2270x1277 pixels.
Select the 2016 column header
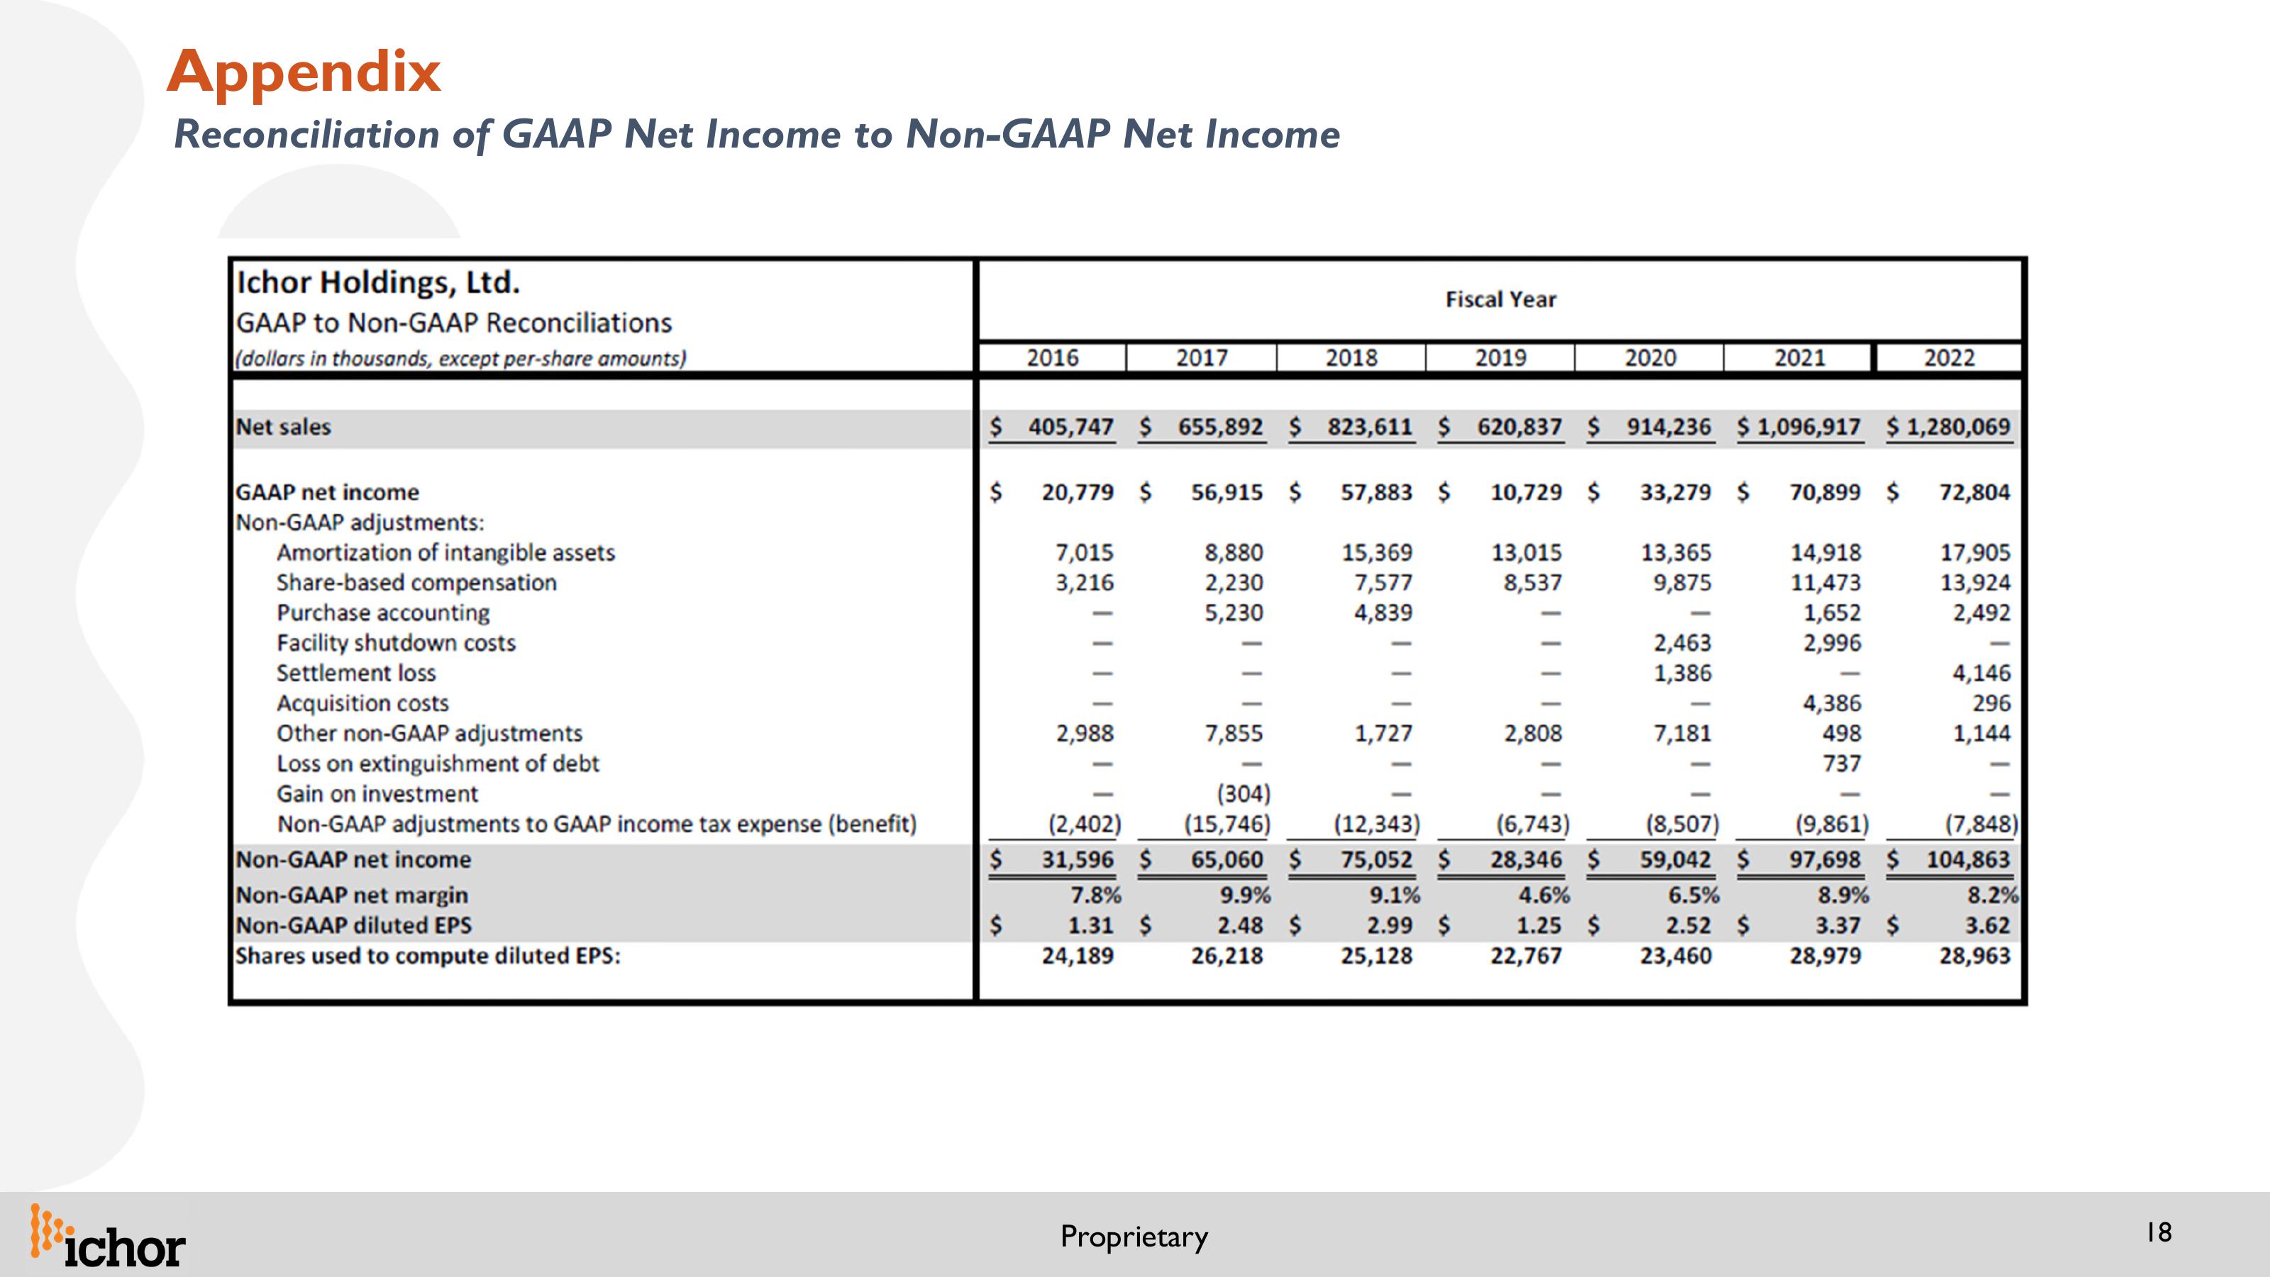click(x=1052, y=358)
